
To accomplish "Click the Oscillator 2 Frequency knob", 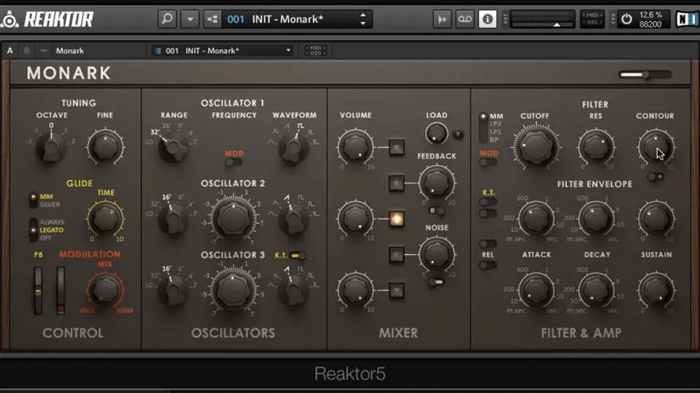I will (x=233, y=218).
